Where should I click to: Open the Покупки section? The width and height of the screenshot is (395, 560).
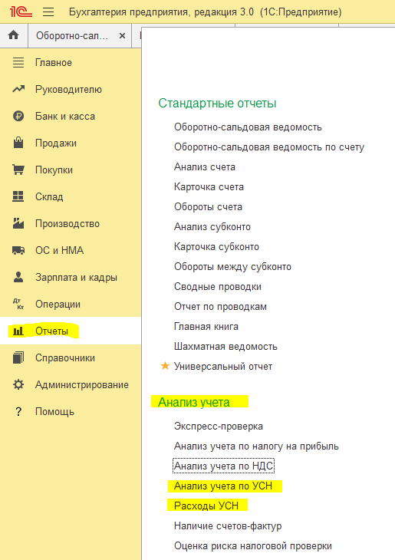(x=54, y=170)
